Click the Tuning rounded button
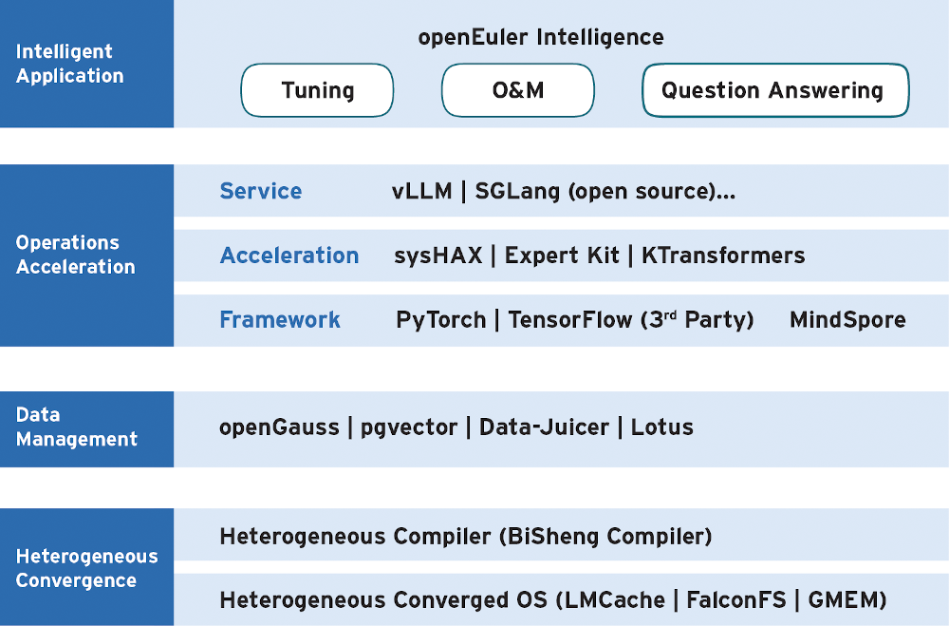 317,90
